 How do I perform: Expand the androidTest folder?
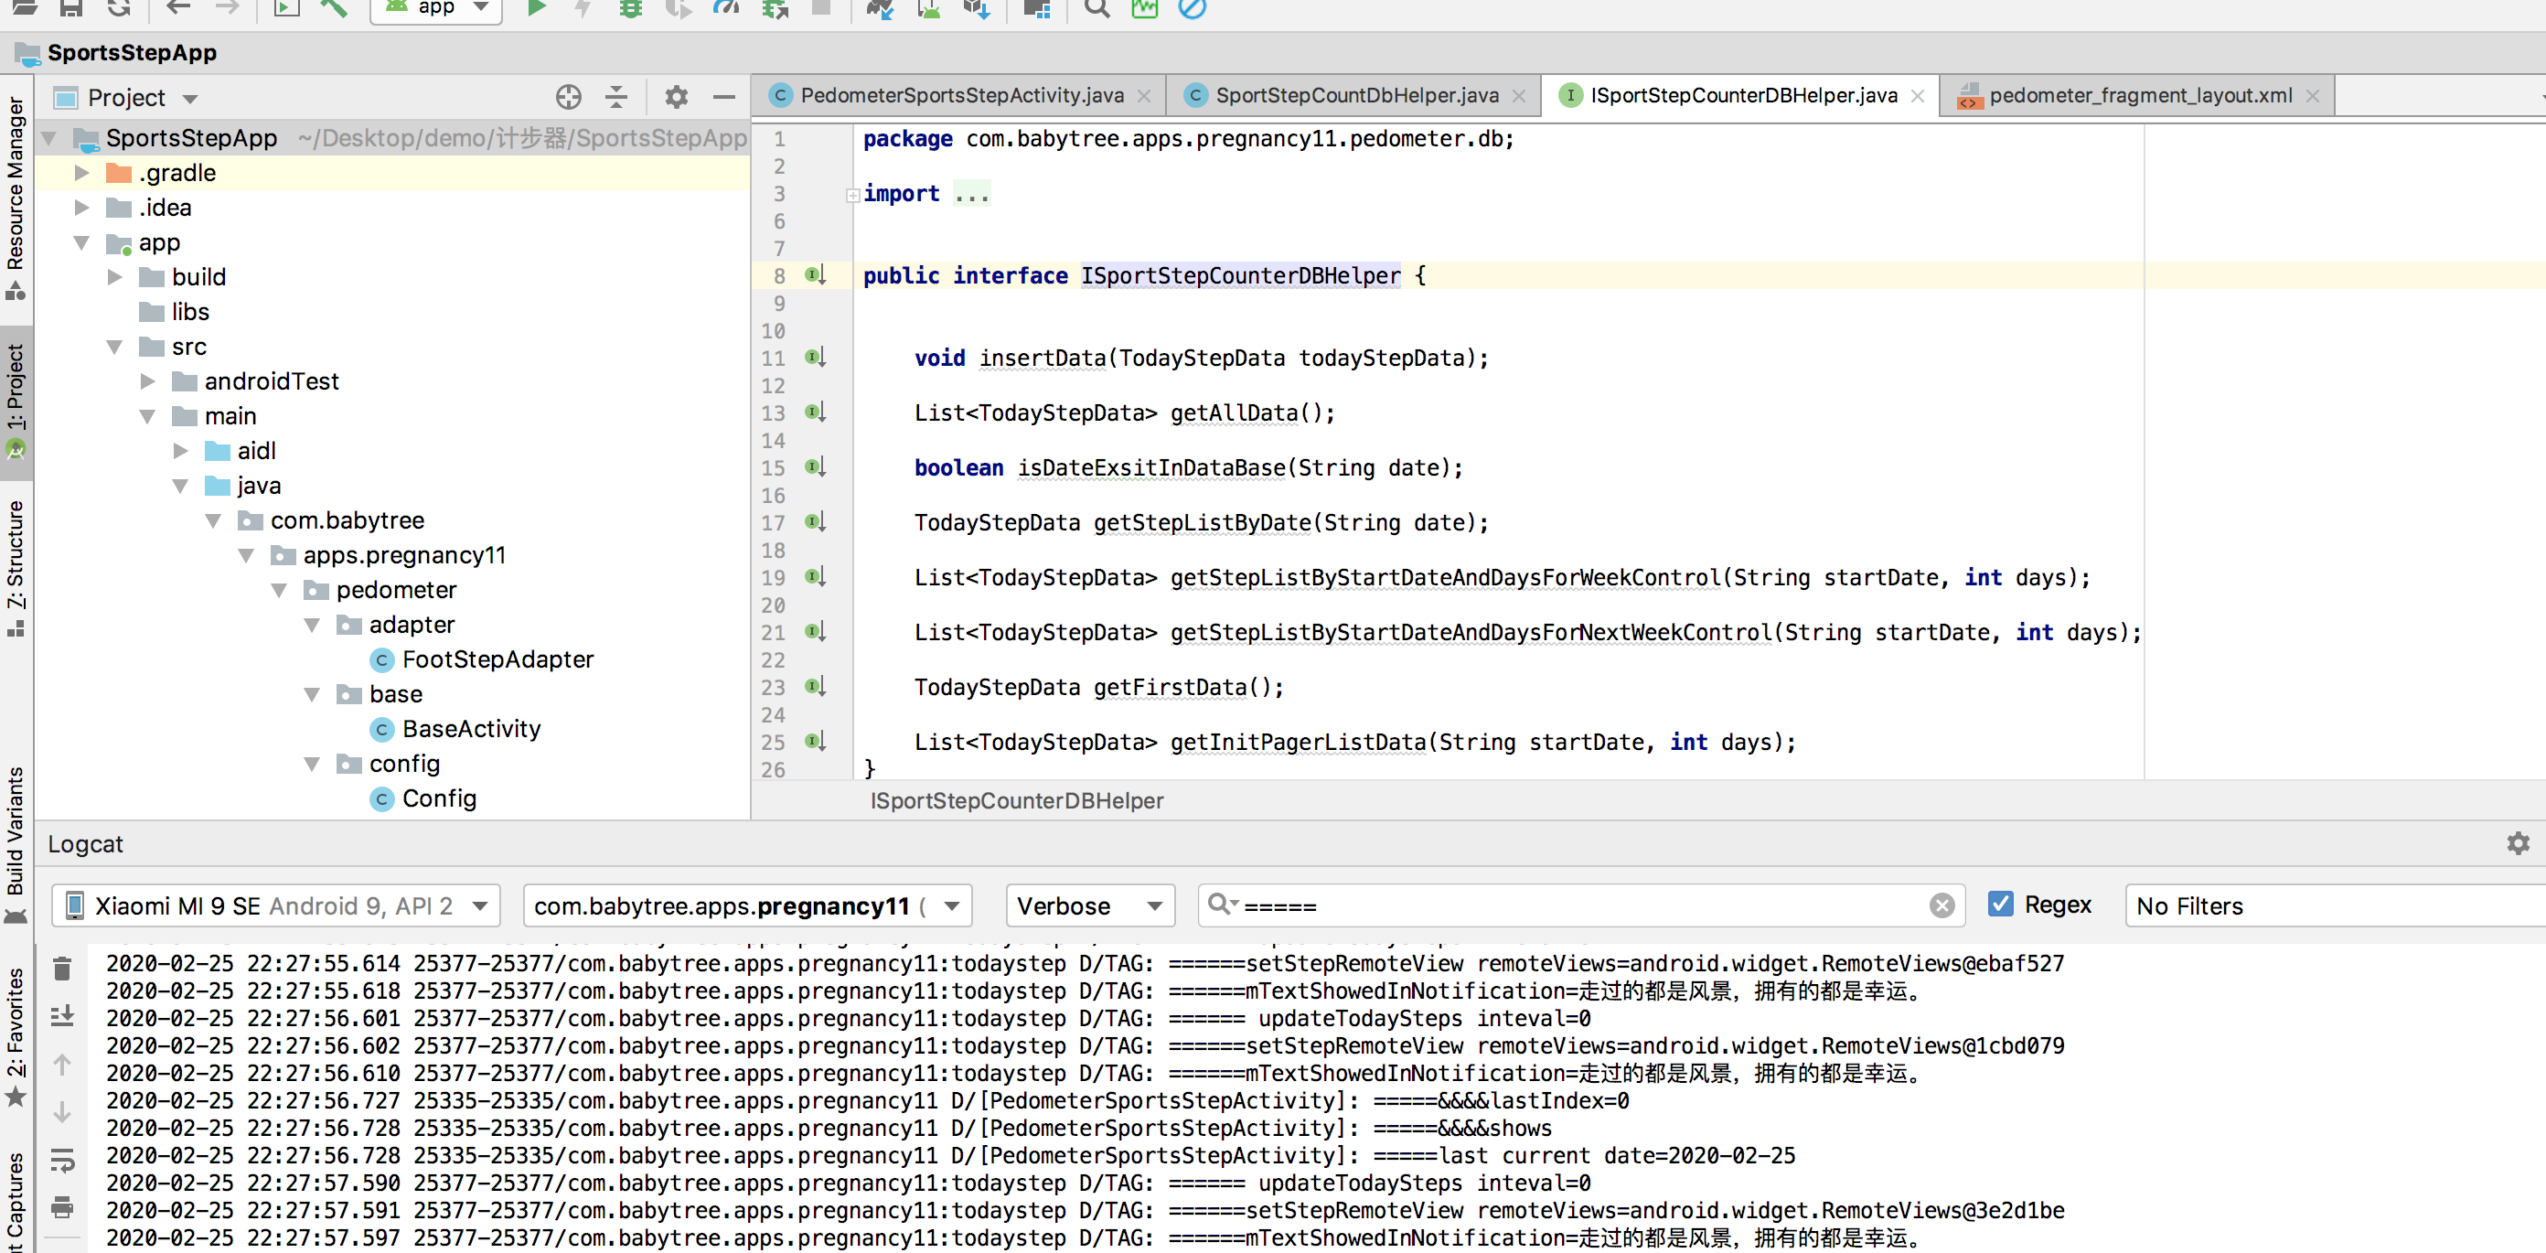click(147, 381)
